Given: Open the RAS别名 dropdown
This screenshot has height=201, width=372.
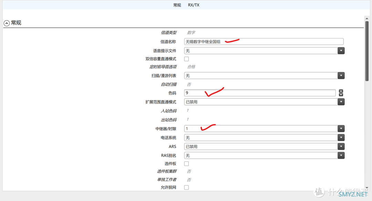Looking at the screenshot, I should [x=341, y=156].
